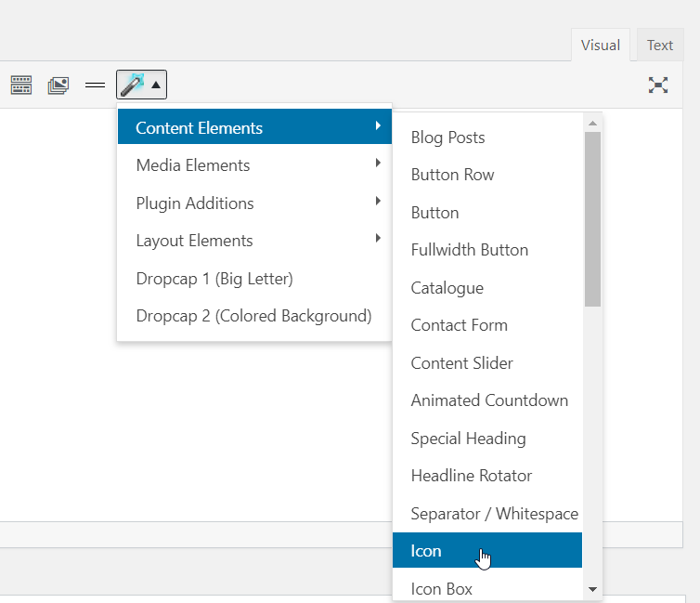700x603 pixels.
Task: Switch to the Visual tab
Action: [601, 46]
